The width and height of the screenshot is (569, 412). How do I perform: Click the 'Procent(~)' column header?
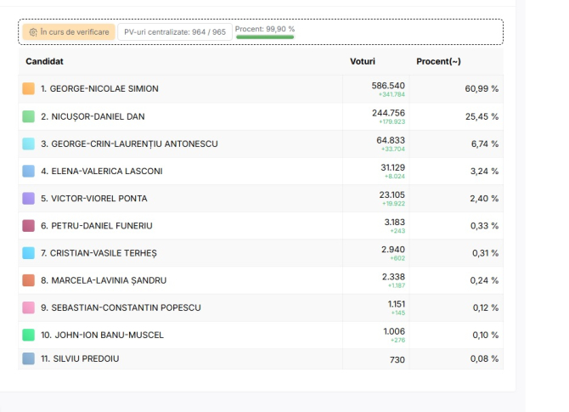coord(438,61)
